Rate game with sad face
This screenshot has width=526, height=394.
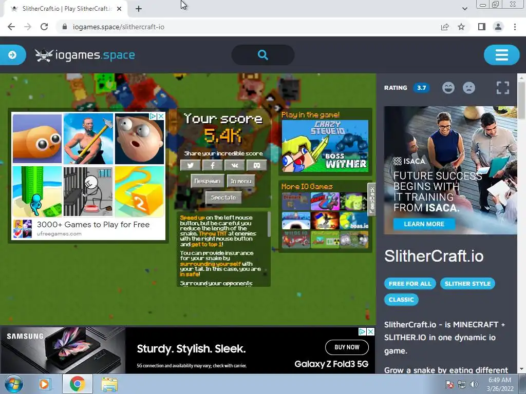(x=469, y=88)
